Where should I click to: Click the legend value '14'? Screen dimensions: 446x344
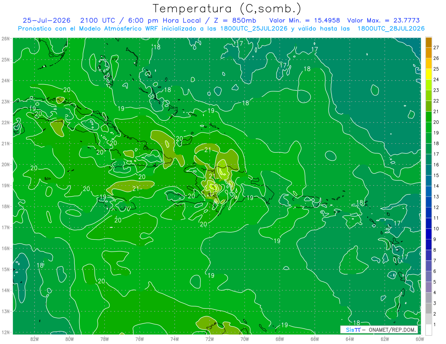tap(436, 186)
